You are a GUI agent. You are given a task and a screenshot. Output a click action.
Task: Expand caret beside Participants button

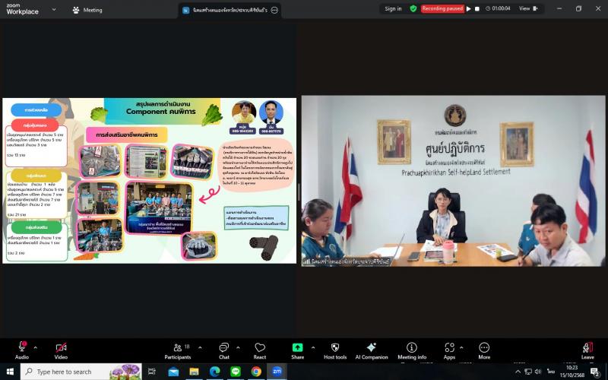point(200,347)
